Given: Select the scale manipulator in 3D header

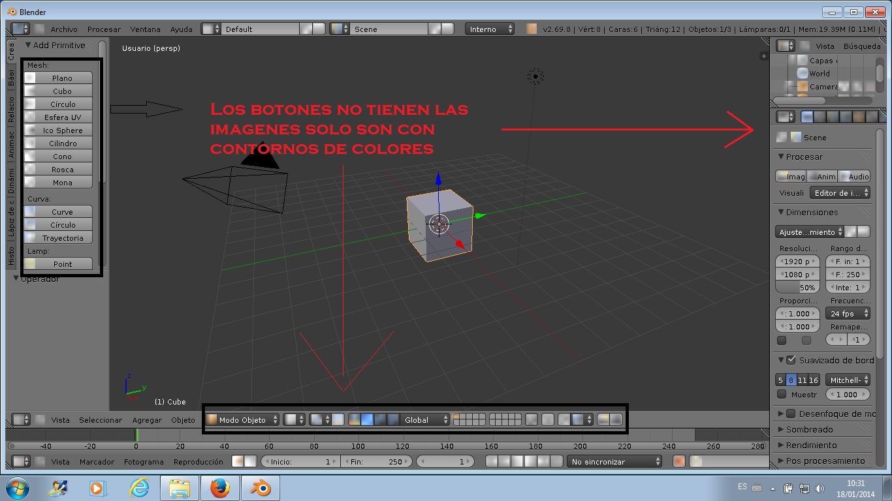Looking at the screenshot, I should click(393, 420).
